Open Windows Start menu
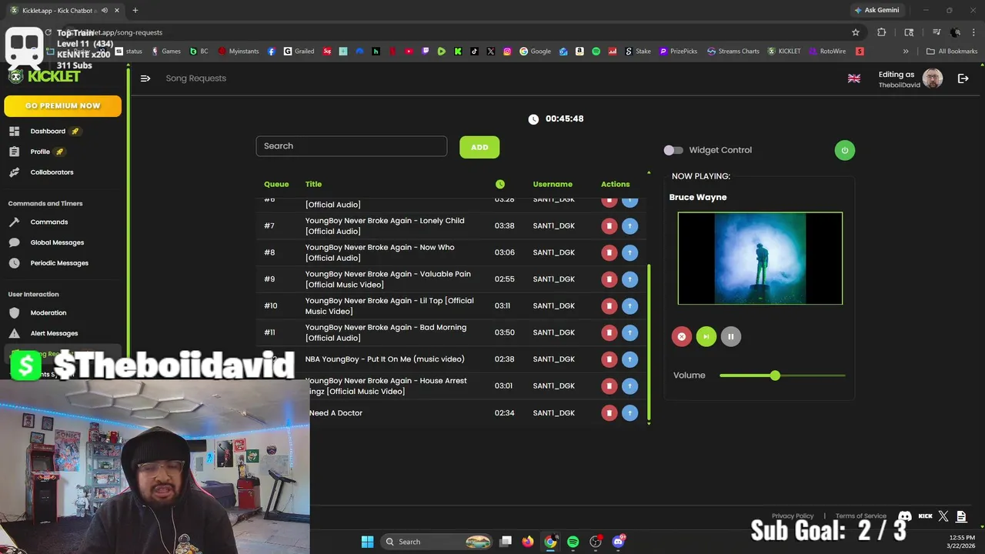Viewport: 985px width, 554px height. click(x=367, y=542)
